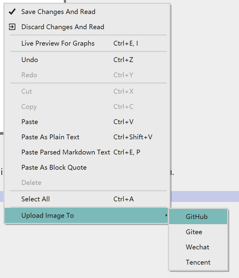This screenshot has width=239, height=278.
Task: Upload image to GitHub
Action: tap(198, 217)
